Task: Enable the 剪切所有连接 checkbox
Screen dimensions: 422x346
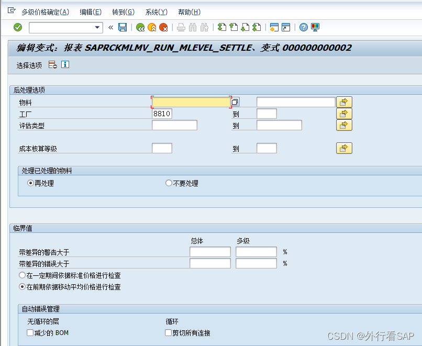Action: (168, 333)
